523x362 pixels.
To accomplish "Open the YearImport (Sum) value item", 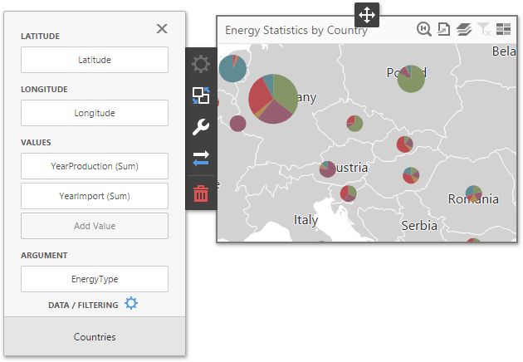I will tap(95, 196).
